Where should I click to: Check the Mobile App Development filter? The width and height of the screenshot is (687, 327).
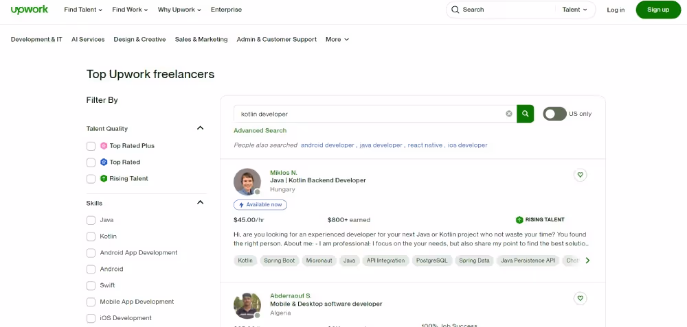point(91,302)
